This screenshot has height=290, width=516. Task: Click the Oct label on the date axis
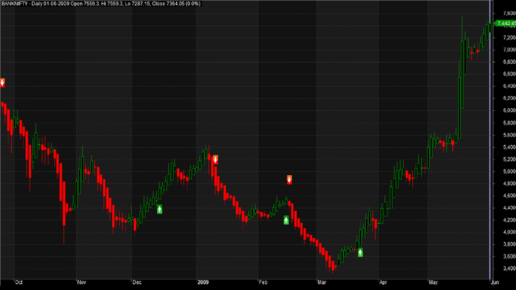pyautogui.click(x=19, y=282)
